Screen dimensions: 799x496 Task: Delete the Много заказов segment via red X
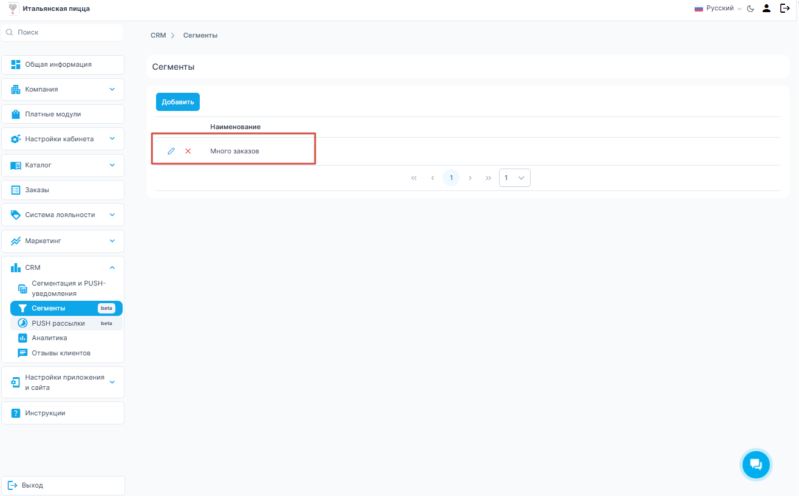pyautogui.click(x=188, y=151)
